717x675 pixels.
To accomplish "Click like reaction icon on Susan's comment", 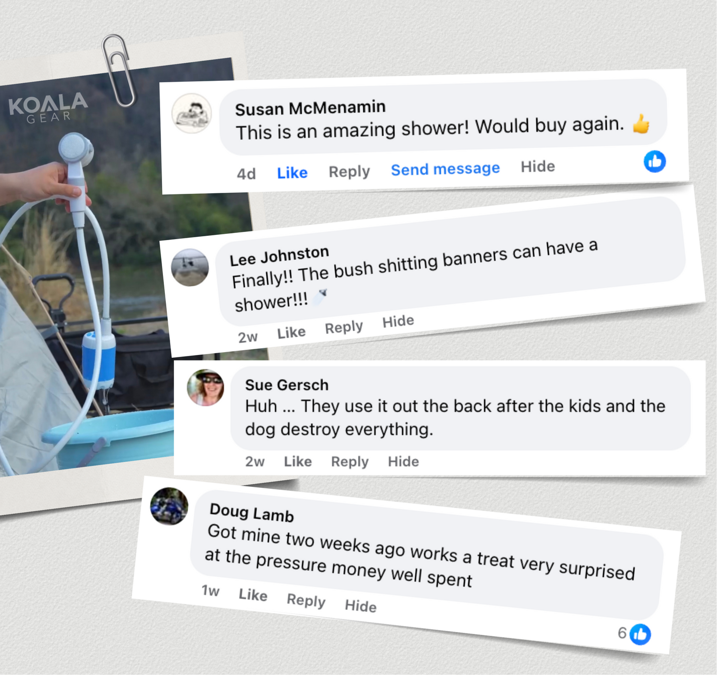I will [654, 161].
